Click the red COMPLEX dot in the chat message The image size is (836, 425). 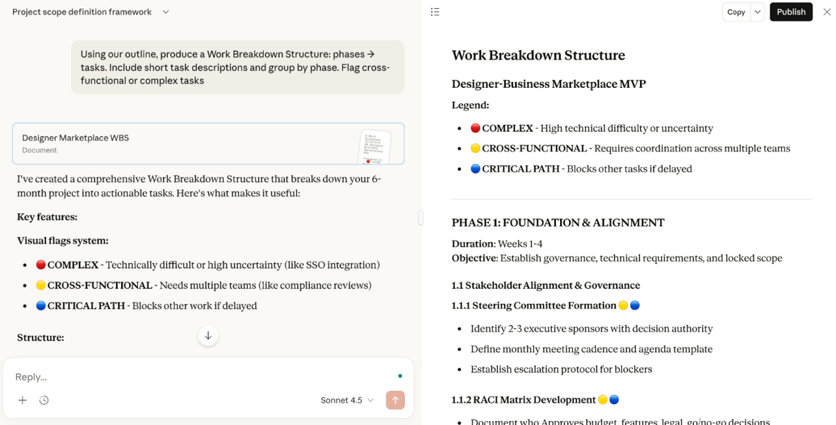point(40,264)
